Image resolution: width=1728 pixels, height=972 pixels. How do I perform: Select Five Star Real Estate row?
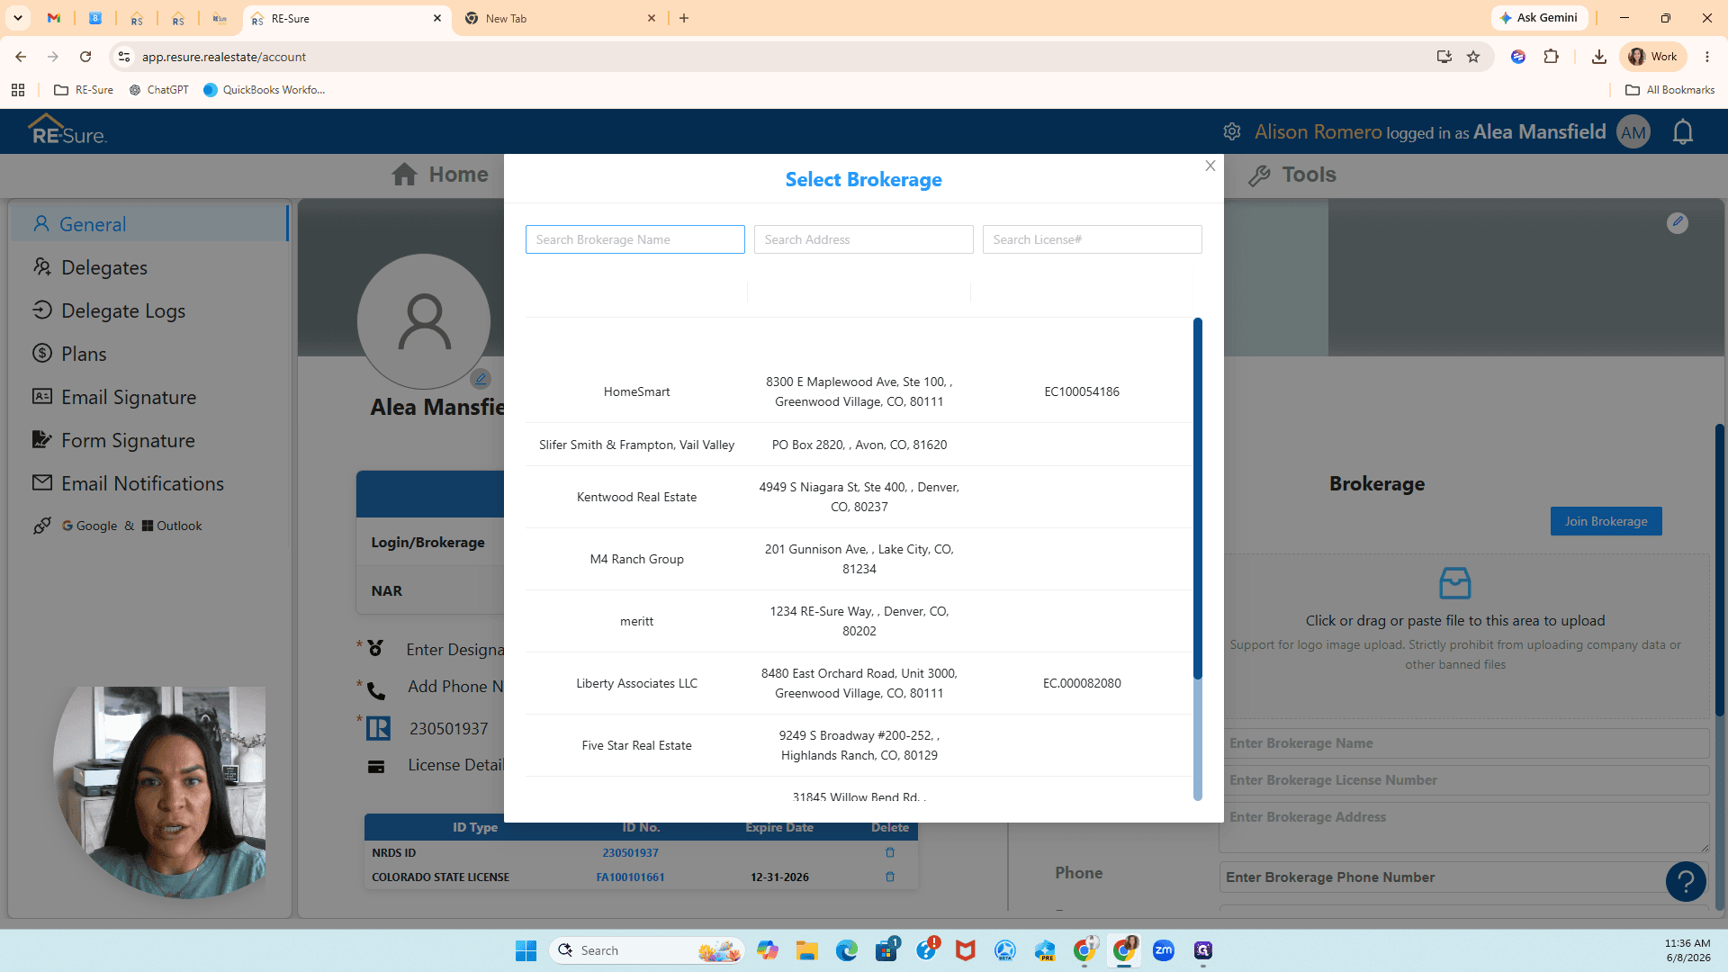tap(859, 745)
